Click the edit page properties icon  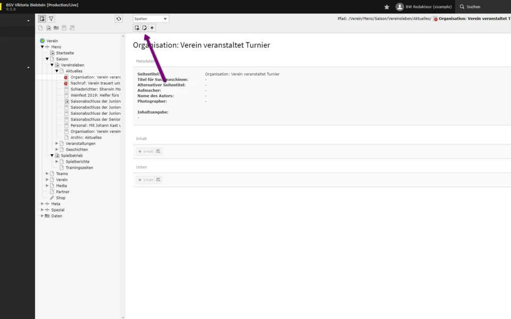pyautogui.click(x=144, y=28)
